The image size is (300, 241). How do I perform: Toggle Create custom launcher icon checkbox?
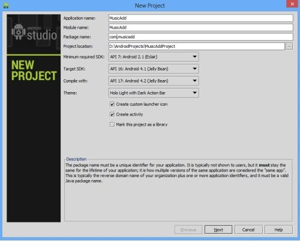tap(112, 104)
